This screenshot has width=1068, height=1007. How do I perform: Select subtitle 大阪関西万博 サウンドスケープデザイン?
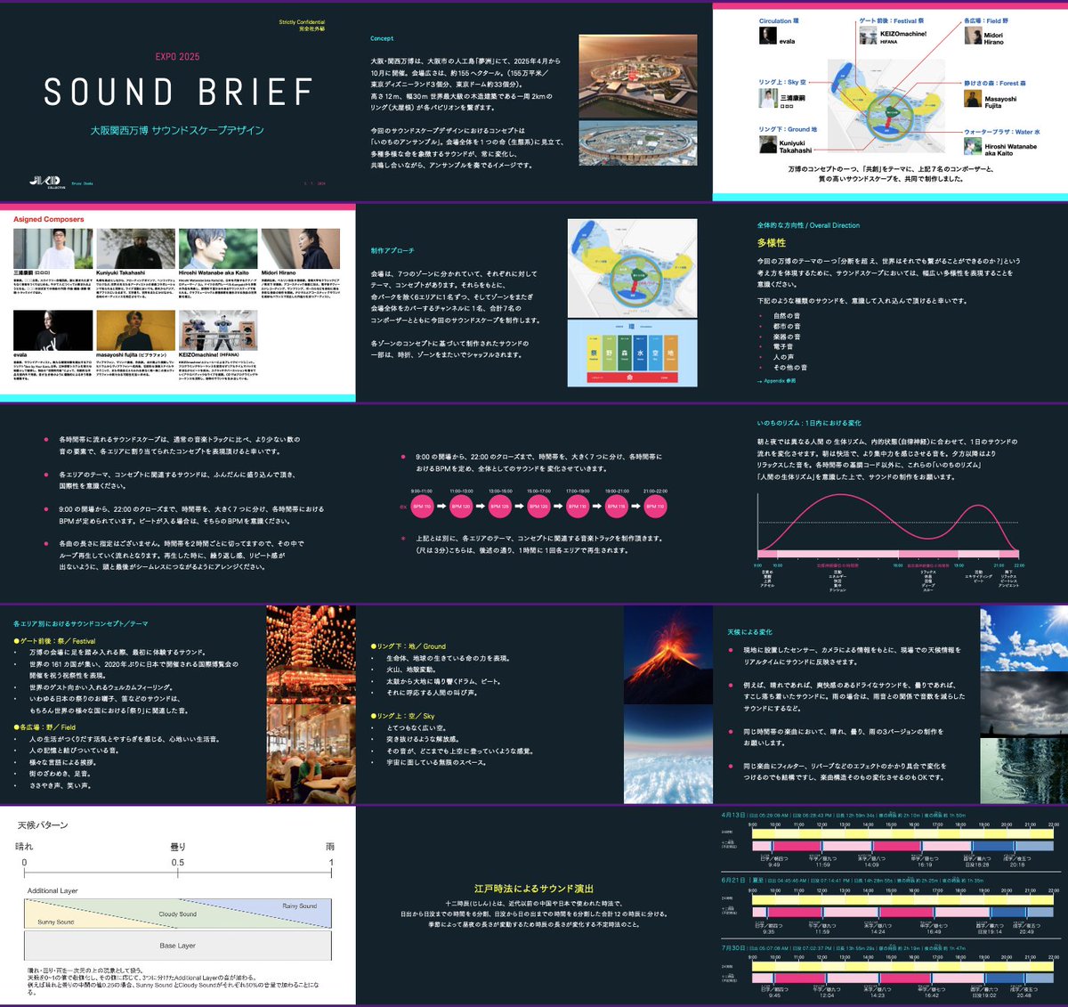[x=177, y=130]
